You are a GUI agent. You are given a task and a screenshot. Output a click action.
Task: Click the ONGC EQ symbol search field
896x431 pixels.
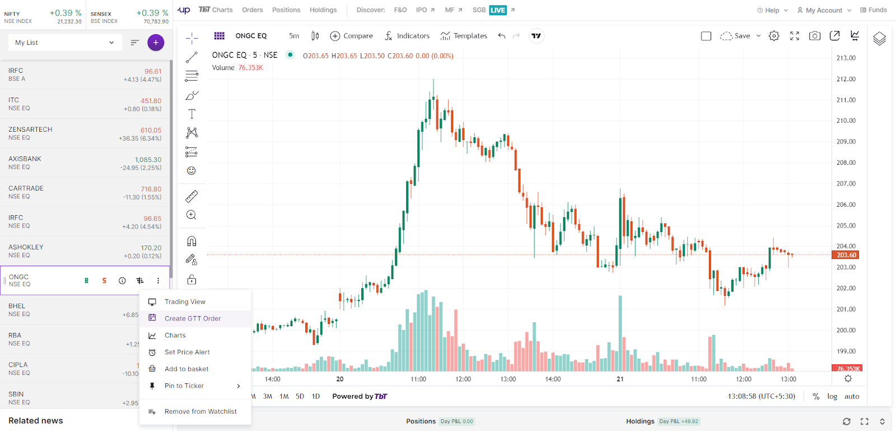coord(251,36)
